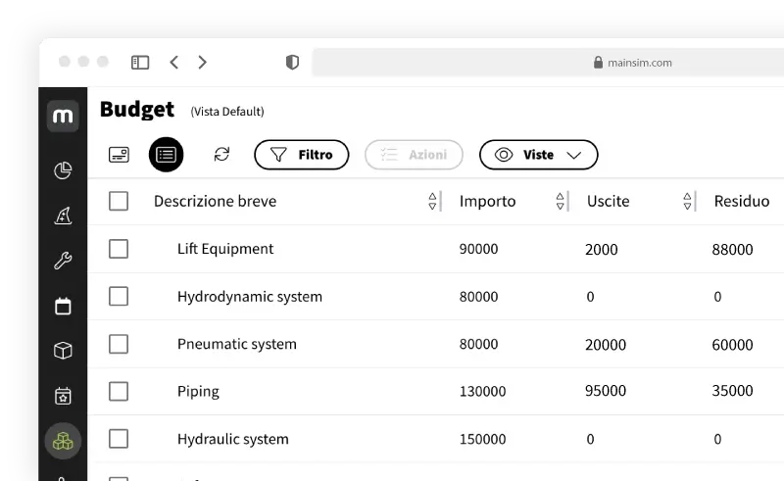
Task: Refresh the Budget table
Action: coord(221,155)
